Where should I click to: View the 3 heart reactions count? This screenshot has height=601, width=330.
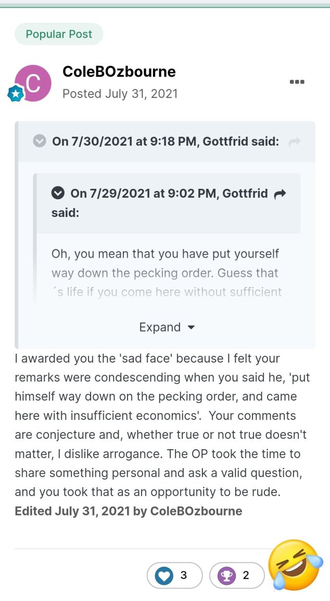coord(184,575)
